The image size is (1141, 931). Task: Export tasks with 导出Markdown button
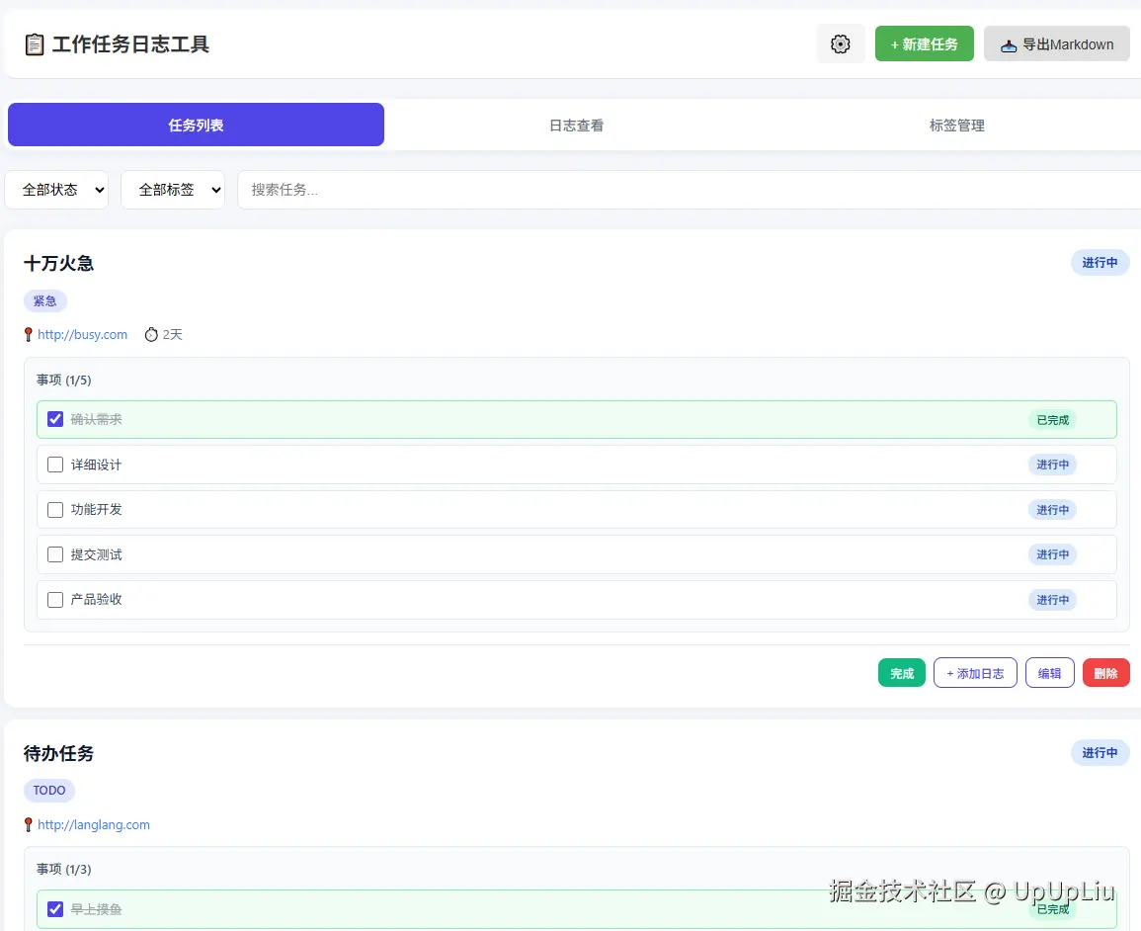click(1057, 43)
